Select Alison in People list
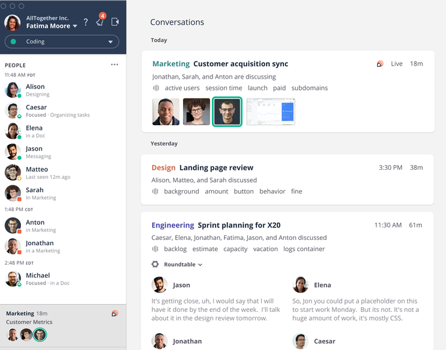 click(x=35, y=87)
